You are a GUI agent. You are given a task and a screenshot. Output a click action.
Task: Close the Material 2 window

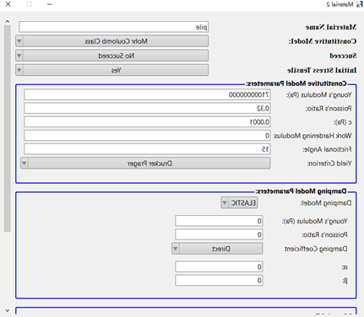(8, 4)
